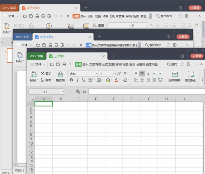The width and height of the screenshot is (205, 174).
Task: Align text left in WPS 表格
Action: coord(136,80)
